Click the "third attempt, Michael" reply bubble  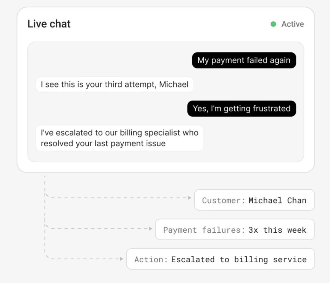[x=115, y=84]
